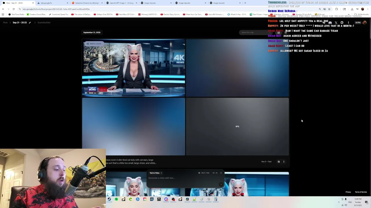Open Flow's three-dot menu beside the ULTRA badge
The height and width of the screenshot is (208, 371).
tap(348, 23)
